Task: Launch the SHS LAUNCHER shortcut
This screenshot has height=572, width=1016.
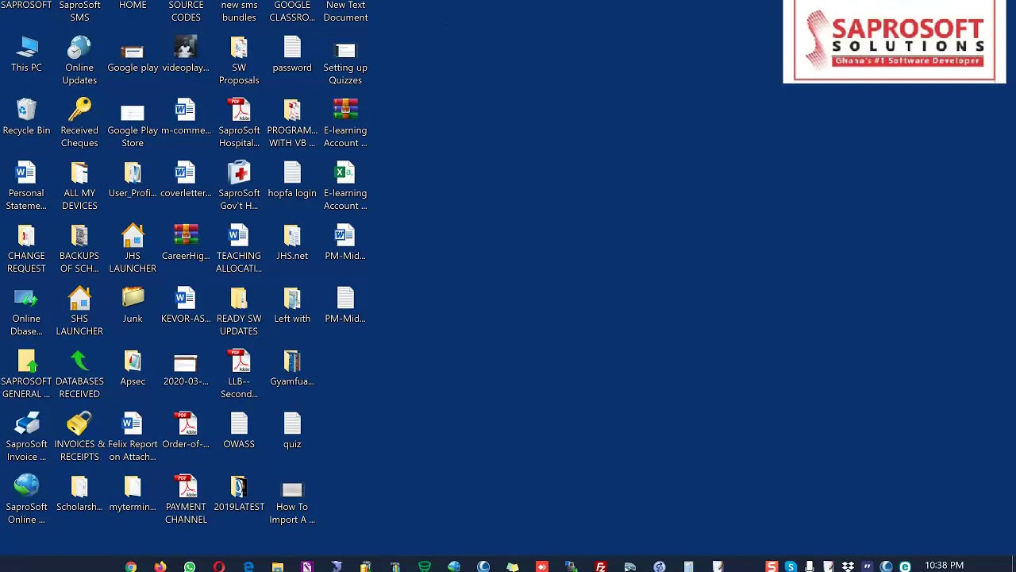Action: tap(79, 312)
